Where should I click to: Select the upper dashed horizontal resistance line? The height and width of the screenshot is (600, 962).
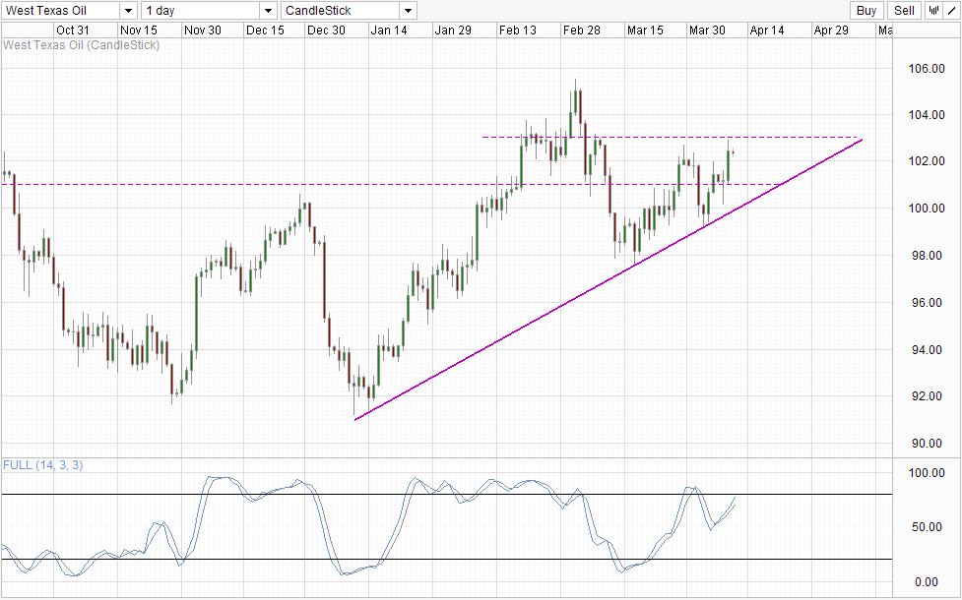click(672, 137)
